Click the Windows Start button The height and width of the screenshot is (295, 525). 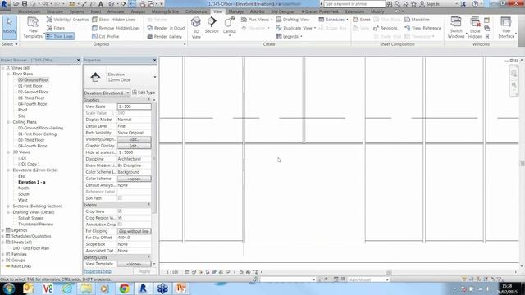[9, 288]
